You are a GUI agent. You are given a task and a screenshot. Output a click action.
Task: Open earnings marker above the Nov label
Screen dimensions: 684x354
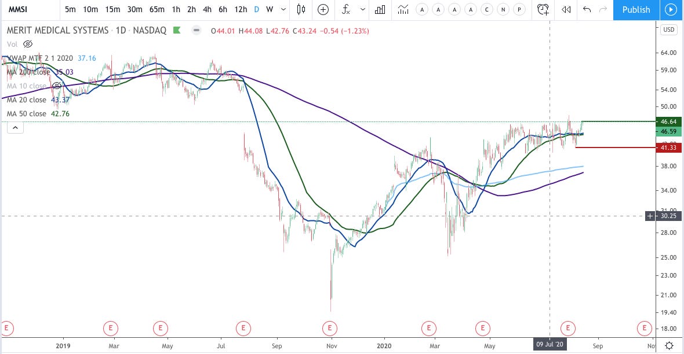click(x=330, y=328)
